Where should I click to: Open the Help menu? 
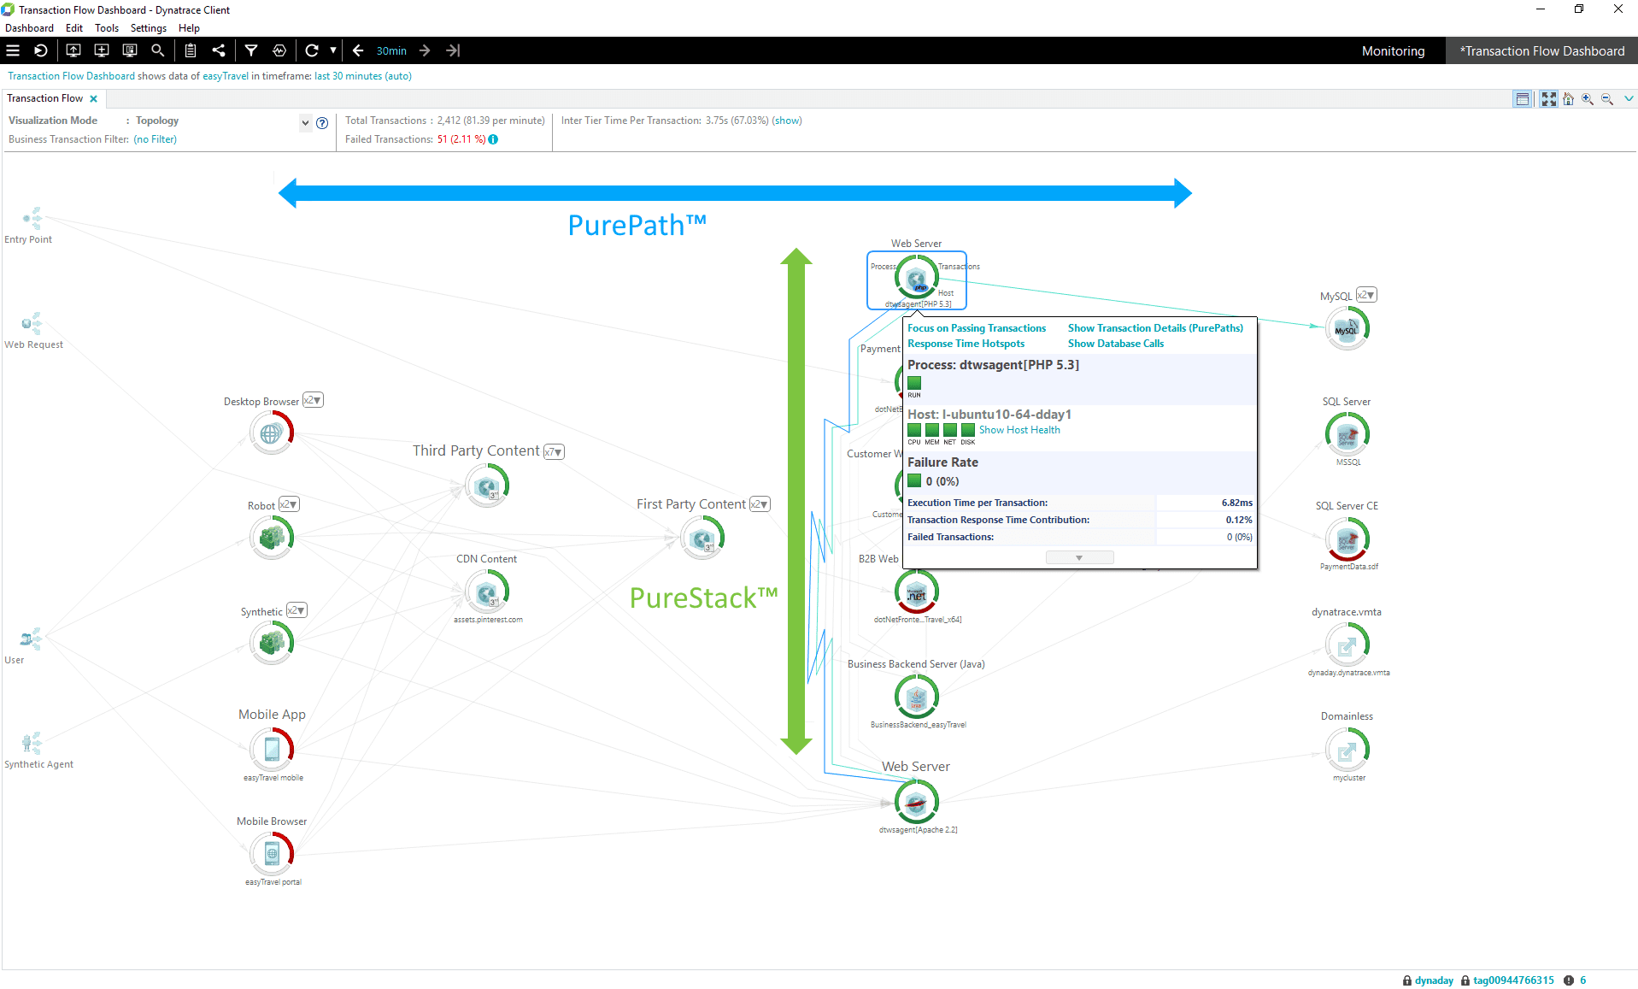189,28
